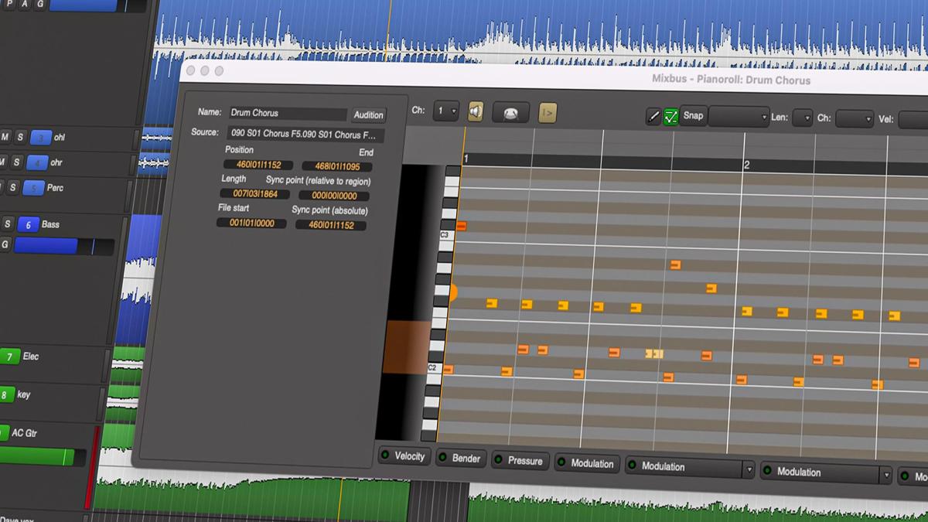Click the Velocity lane indicator LED
The image size is (928, 522).
pos(385,456)
